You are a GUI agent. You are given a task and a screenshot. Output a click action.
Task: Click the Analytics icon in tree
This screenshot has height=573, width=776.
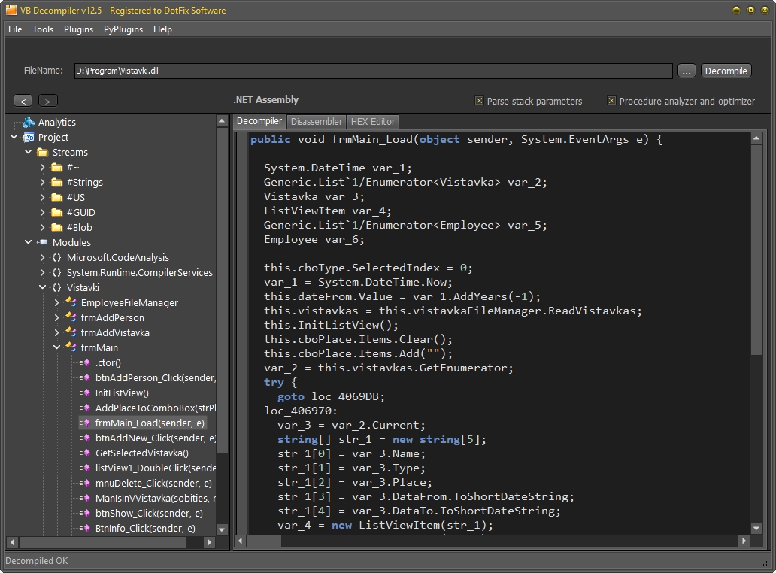(29, 122)
